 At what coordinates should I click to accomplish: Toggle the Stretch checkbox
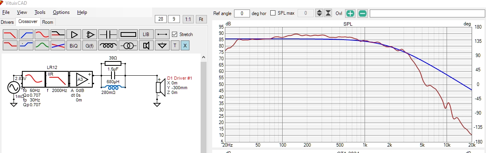click(x=174, y=34)
